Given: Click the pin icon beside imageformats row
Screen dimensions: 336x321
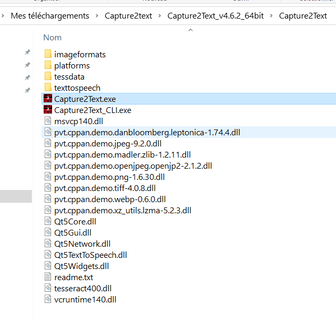Looking at the screenshot, I should pyautogui.click(x=28, y=52).
